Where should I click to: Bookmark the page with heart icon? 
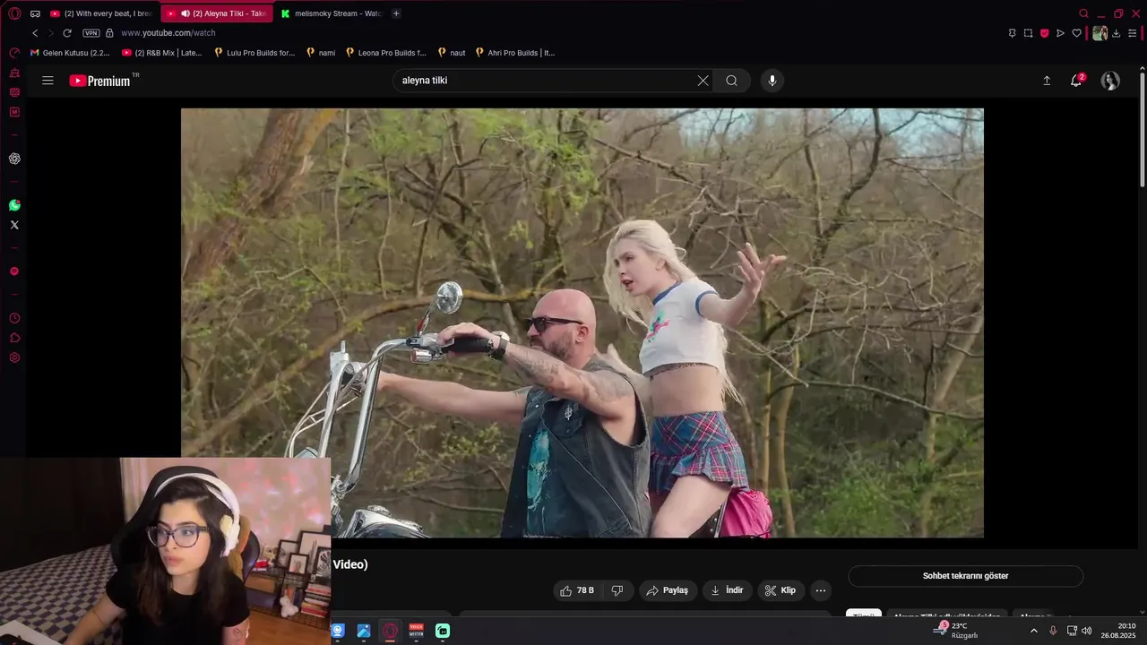1077,33
